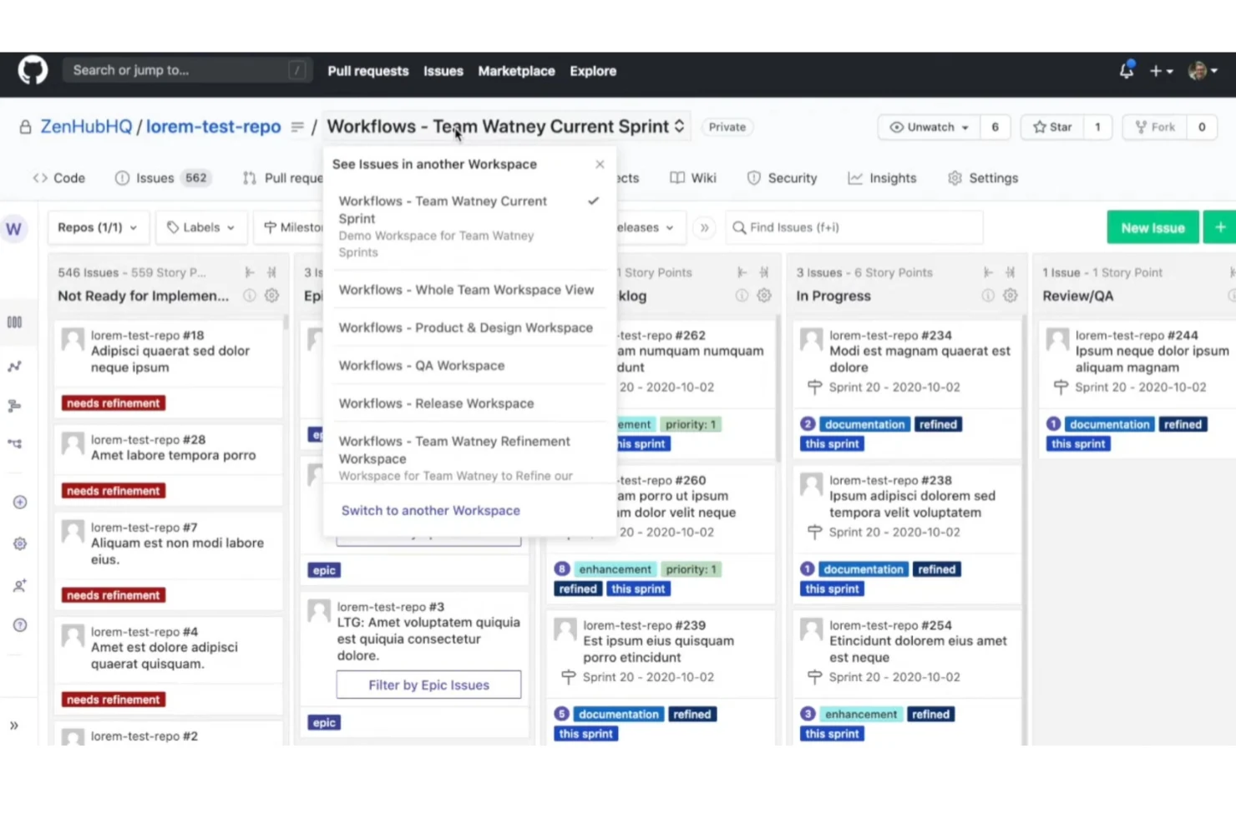Click Filter by Epic Issues on #3

[x=428, y=685]
